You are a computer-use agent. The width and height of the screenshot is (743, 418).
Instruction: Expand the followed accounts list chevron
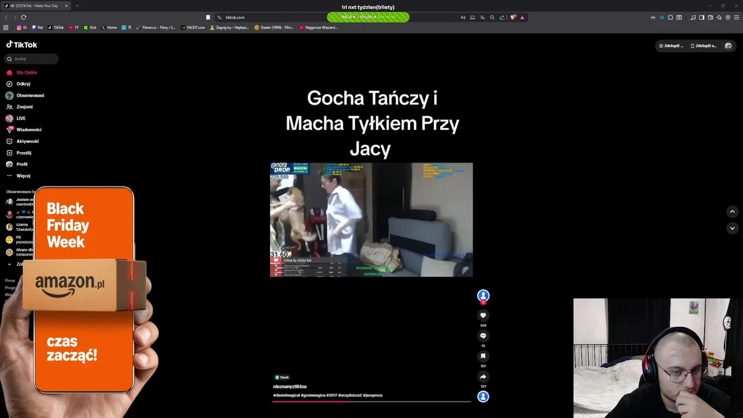(9, 264)
